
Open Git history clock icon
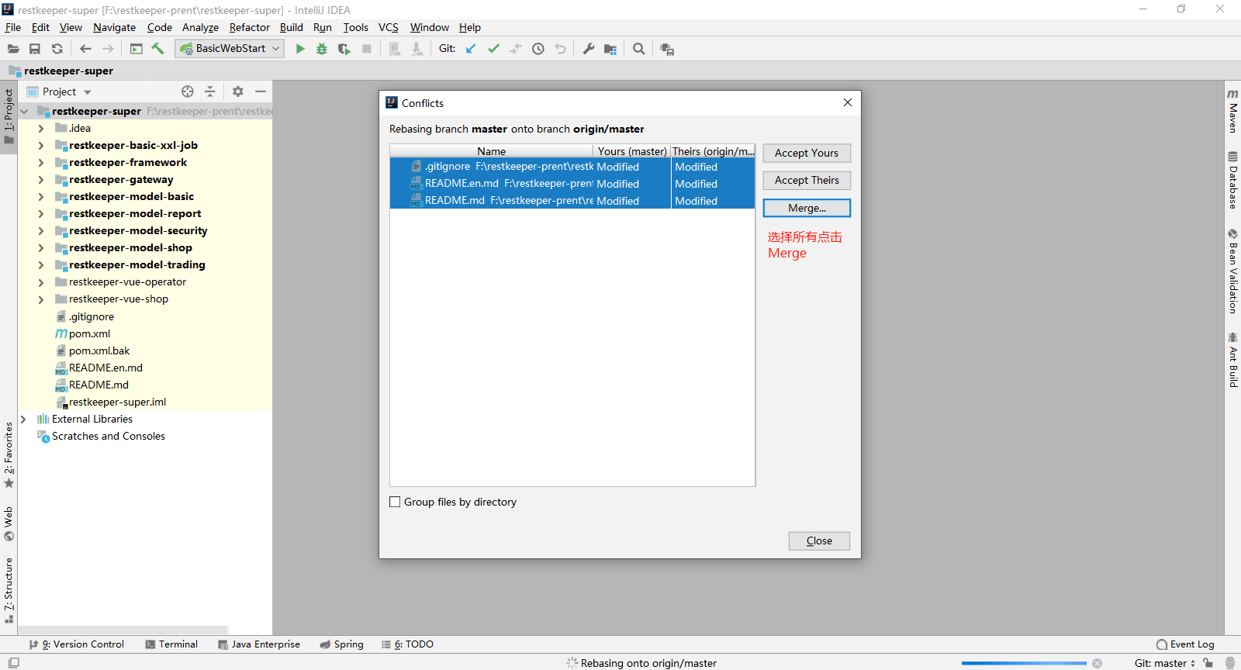[x=538, y=49]
